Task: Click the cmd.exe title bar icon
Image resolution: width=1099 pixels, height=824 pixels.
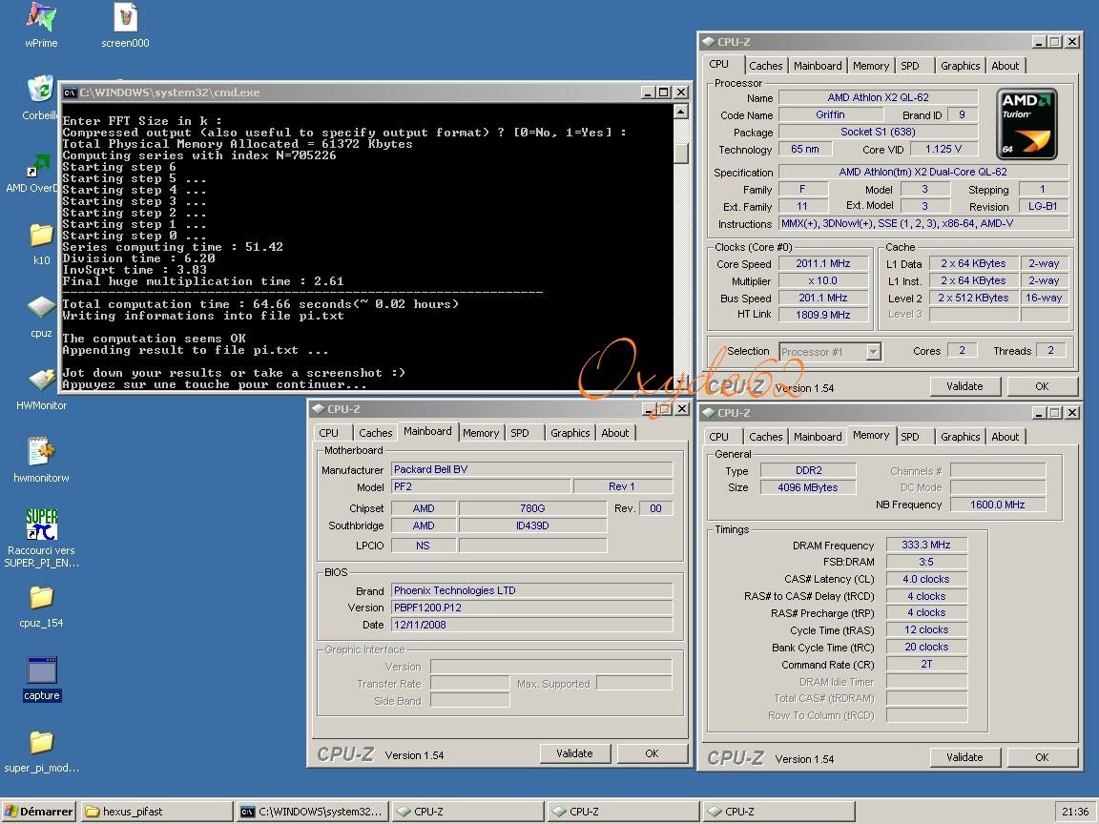Action: (70, 93)
